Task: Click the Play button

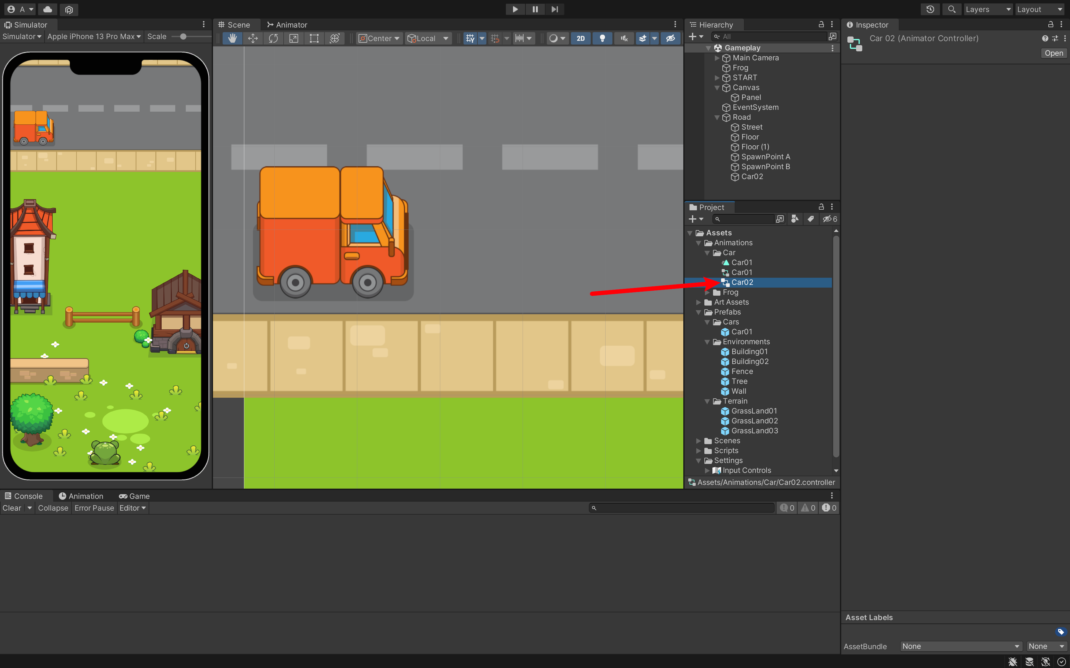Action: 515,9
